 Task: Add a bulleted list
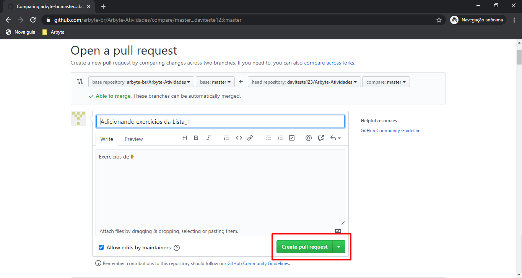coord(268,138)
